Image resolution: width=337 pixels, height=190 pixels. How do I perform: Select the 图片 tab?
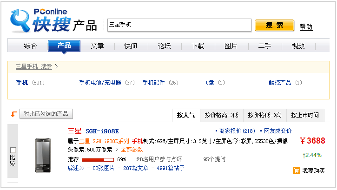point(231,46)
